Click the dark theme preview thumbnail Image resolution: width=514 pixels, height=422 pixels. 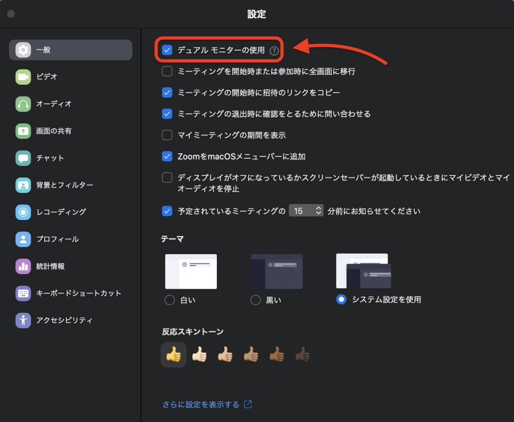(x=277, y=271)
